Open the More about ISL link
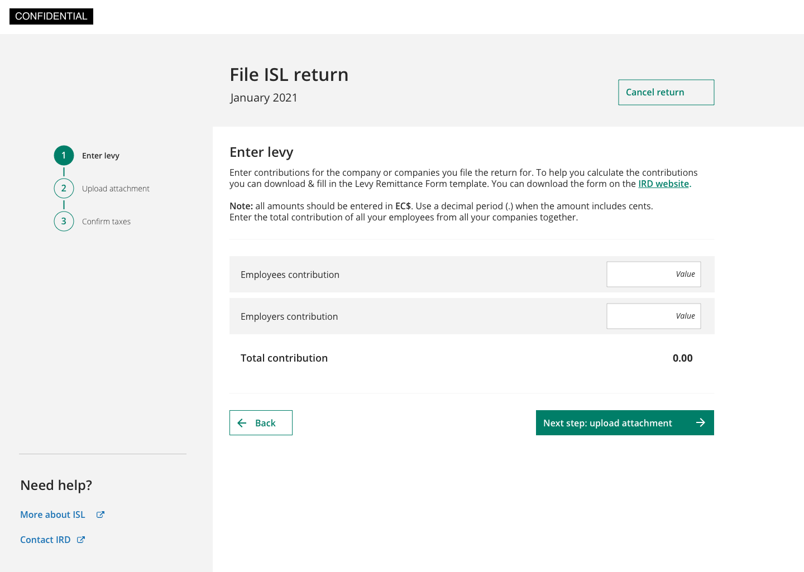 [x=52, y=515]
